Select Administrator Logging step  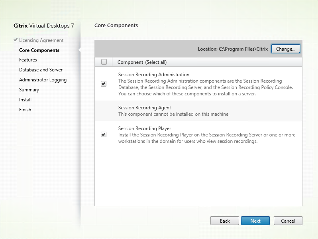43,80
